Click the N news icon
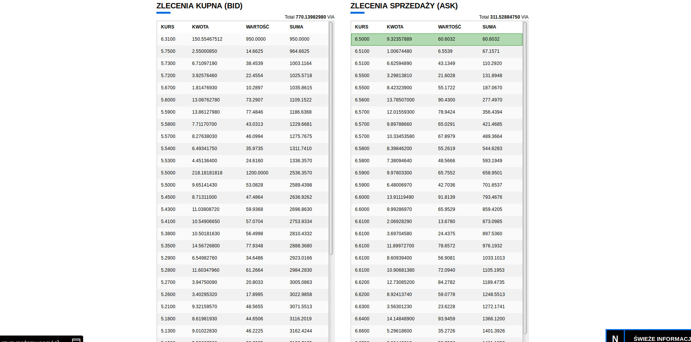The width and height of the screenshot is (691, 342). click(x=615, y=338)
